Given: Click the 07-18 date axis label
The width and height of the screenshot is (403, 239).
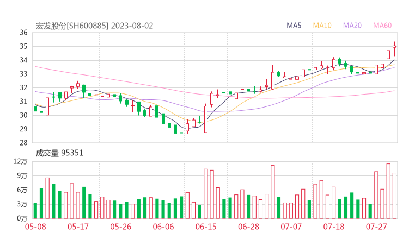Looking at the screenshot, I should [x=334, y=227].
